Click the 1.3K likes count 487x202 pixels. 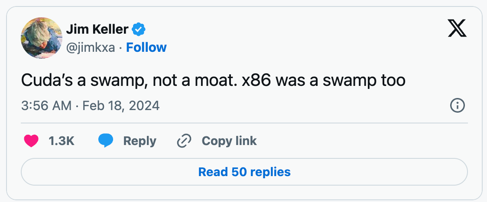[61, 141]
